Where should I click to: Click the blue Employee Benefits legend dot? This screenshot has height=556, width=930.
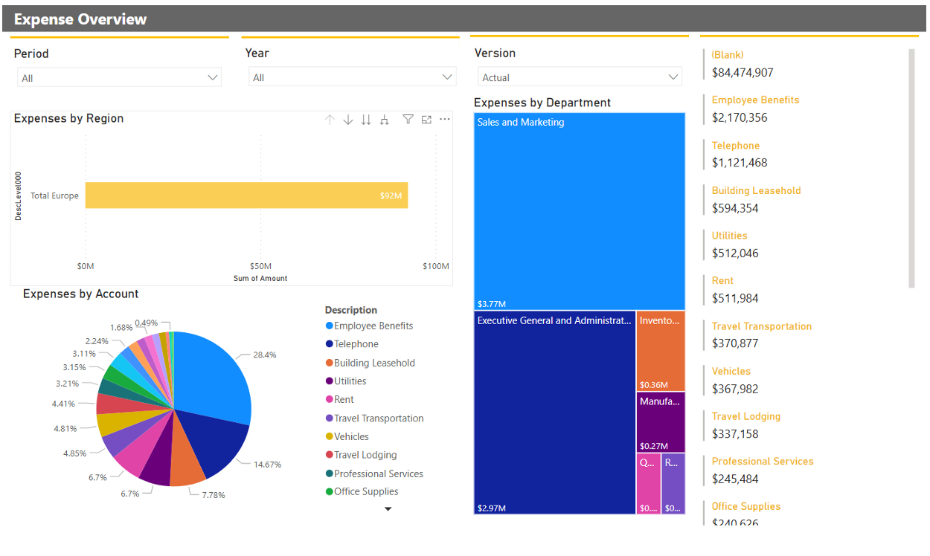point(329,326)
